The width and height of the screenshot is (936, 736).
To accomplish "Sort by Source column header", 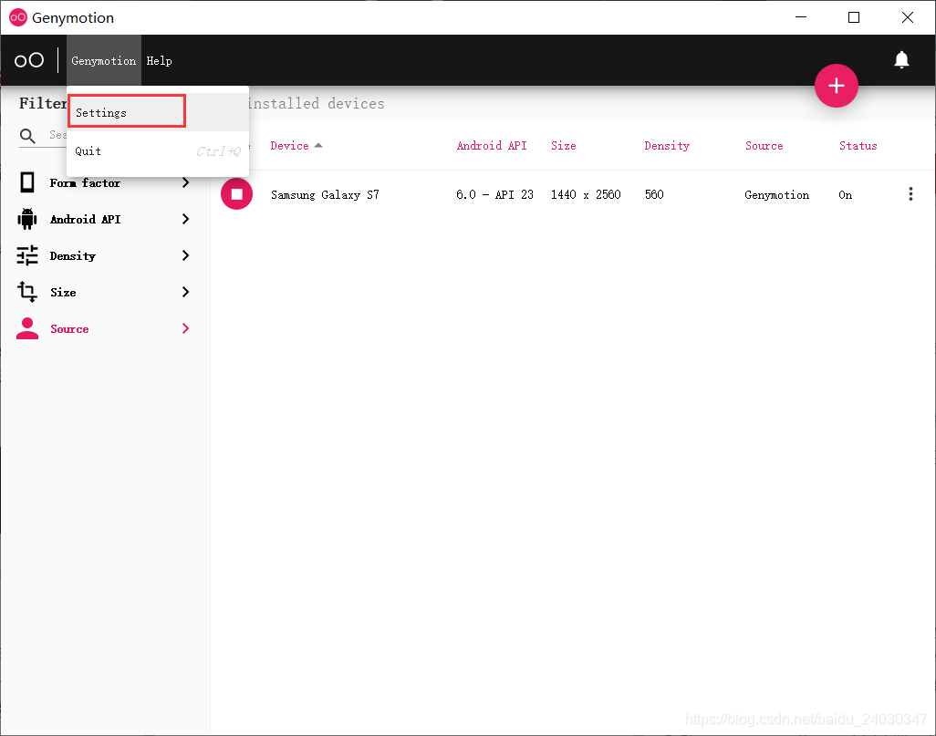I will pyautogui.click(x=764, y=146).
